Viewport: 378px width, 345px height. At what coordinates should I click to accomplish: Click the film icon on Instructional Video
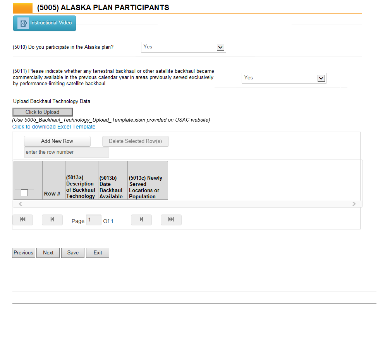click(24, 23)
